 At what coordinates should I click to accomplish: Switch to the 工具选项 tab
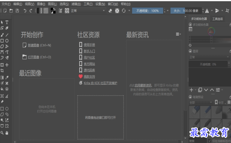217,19
